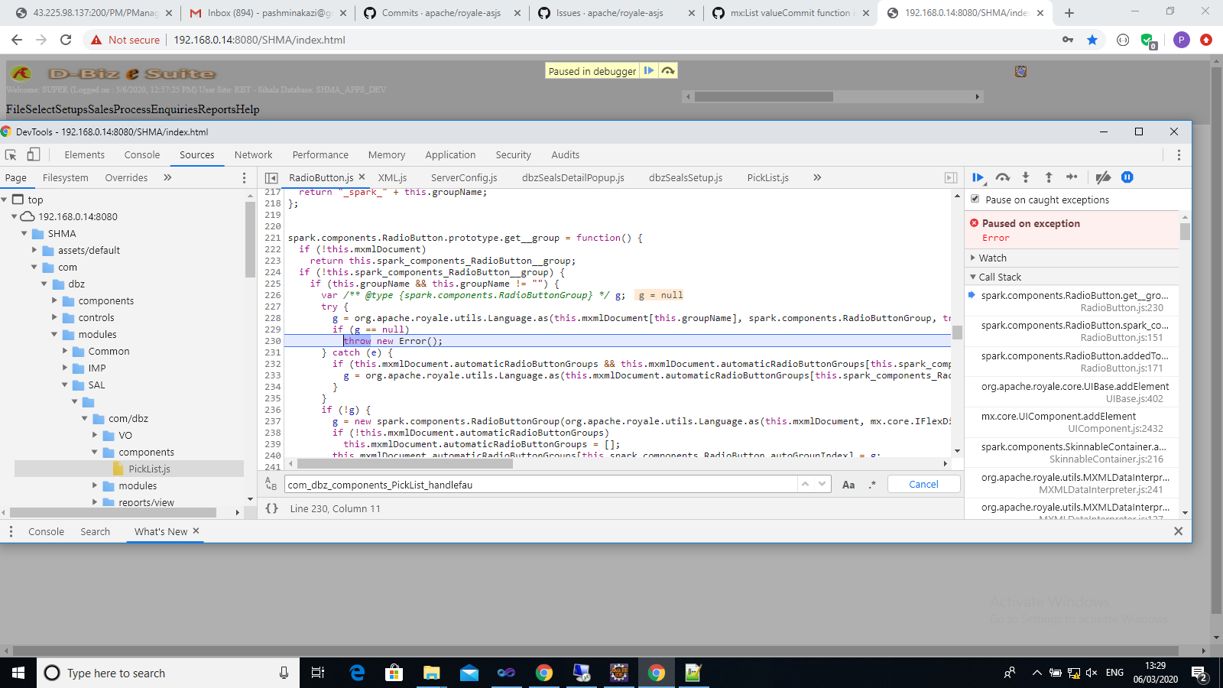Toggle case sensitivity with the Aa icon

[848, 484]
